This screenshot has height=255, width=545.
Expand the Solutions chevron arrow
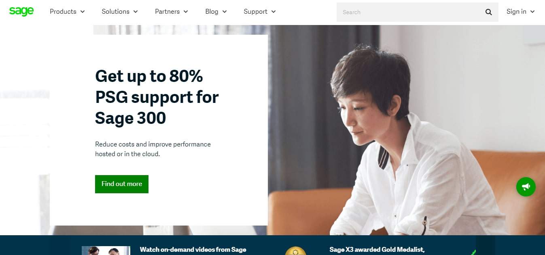coord(136,12)
